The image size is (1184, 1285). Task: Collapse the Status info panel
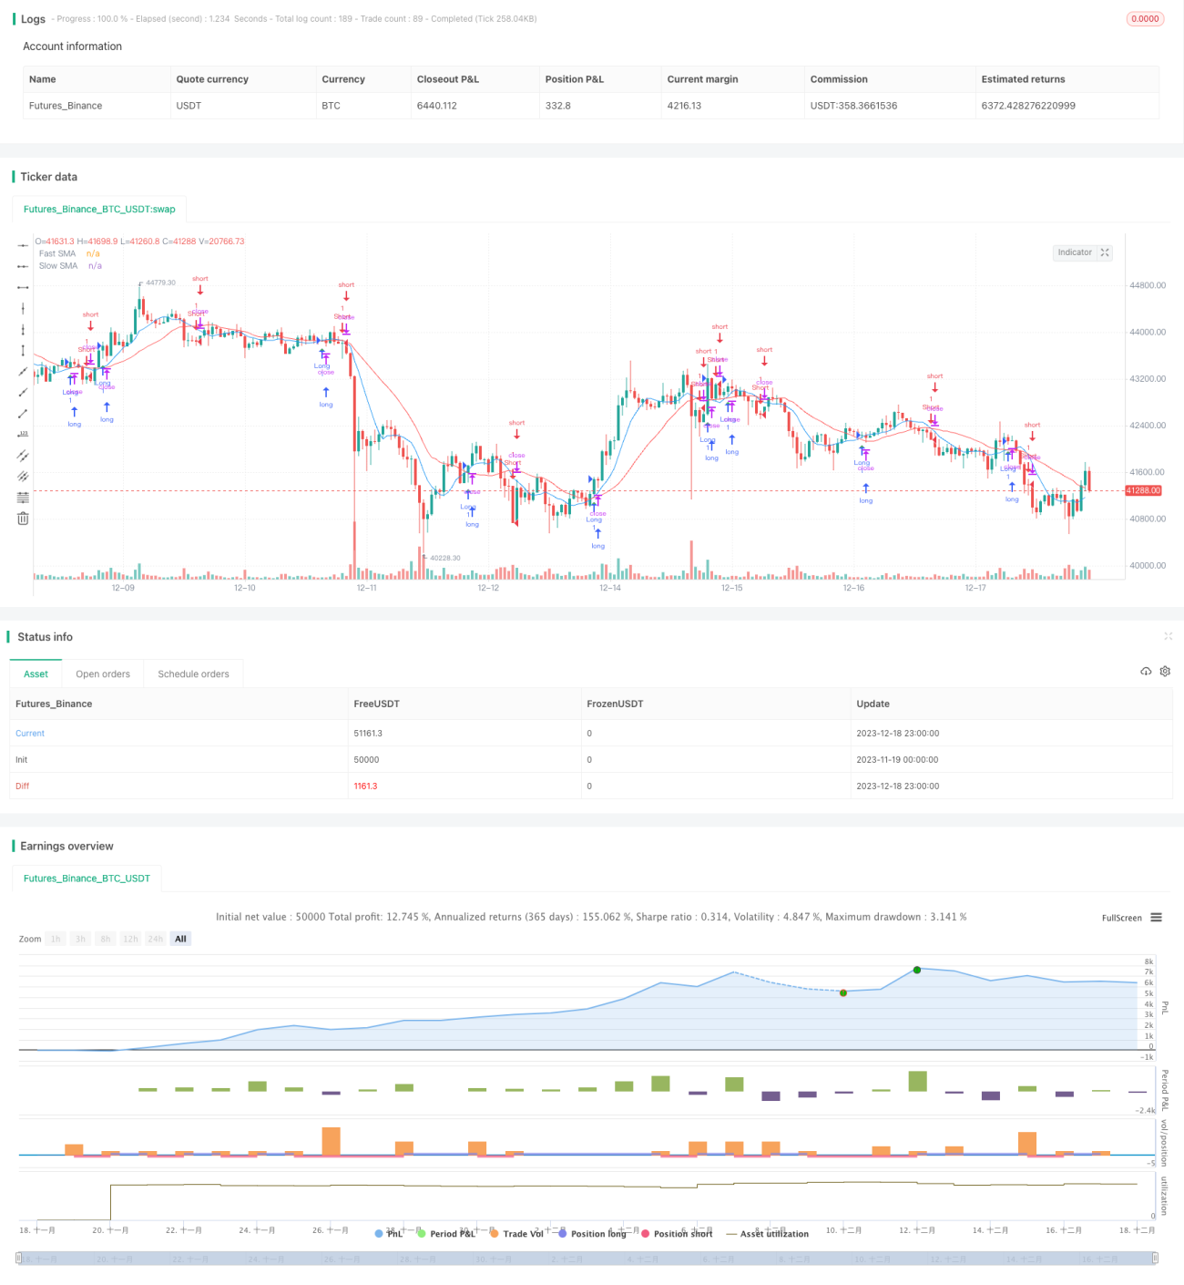coord(1168,636)
